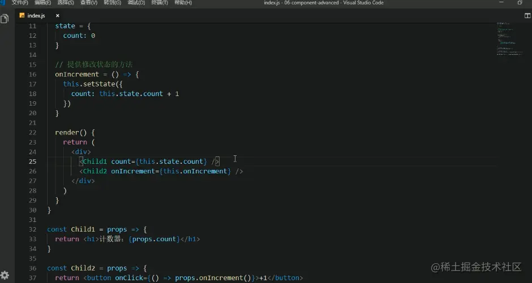Click 'onIncrement = () => {' on line 16

[97, 75]
